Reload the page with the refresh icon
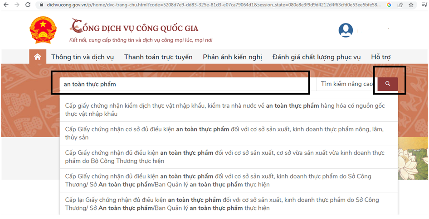 (x=28, y=5)
